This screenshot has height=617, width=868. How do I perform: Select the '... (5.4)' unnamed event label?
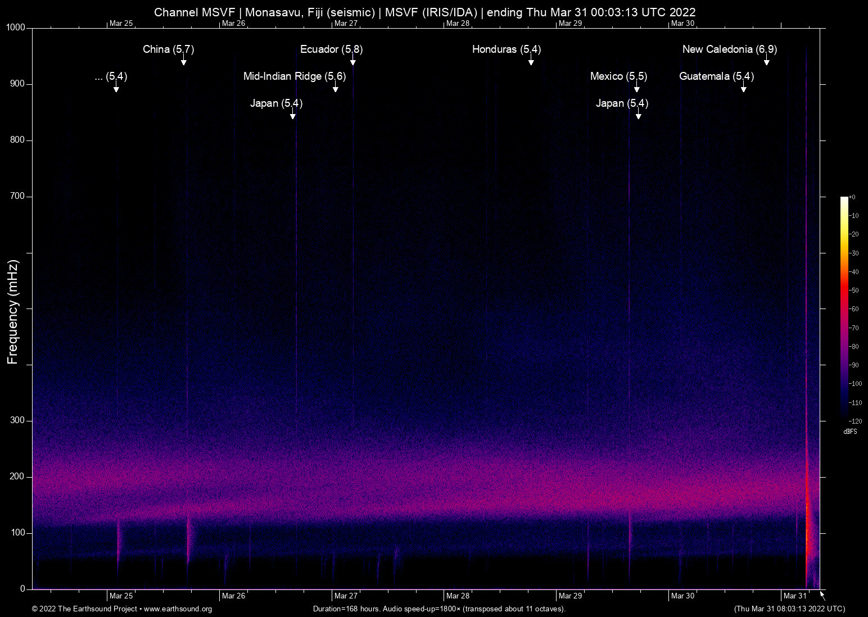(111, 76)
